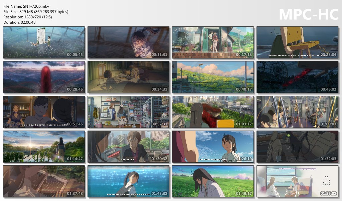Screen dimensions: 342x201
Task: Select the sunset mountain frame at 00:28:46
Action: pyautogui.click(x=44, y=77)
